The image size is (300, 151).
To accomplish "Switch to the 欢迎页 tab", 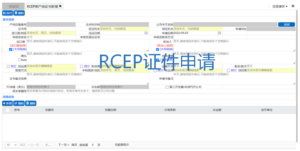I will coord(14,7).
